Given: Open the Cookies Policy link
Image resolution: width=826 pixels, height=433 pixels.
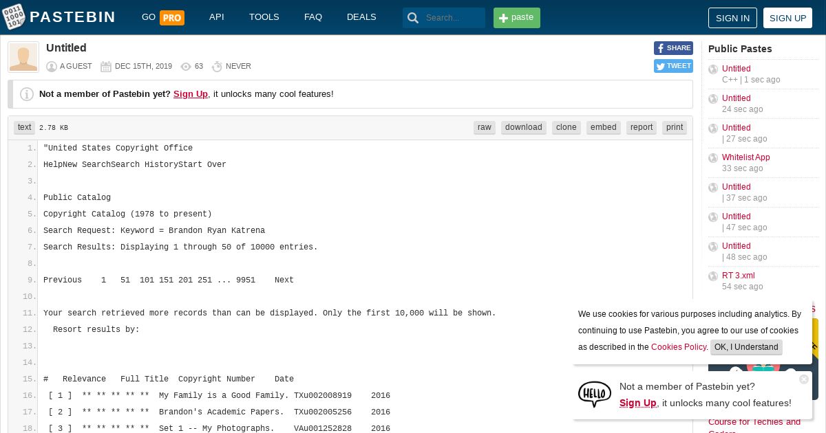Looking at the screenshot, I should [x=679, y=347].
